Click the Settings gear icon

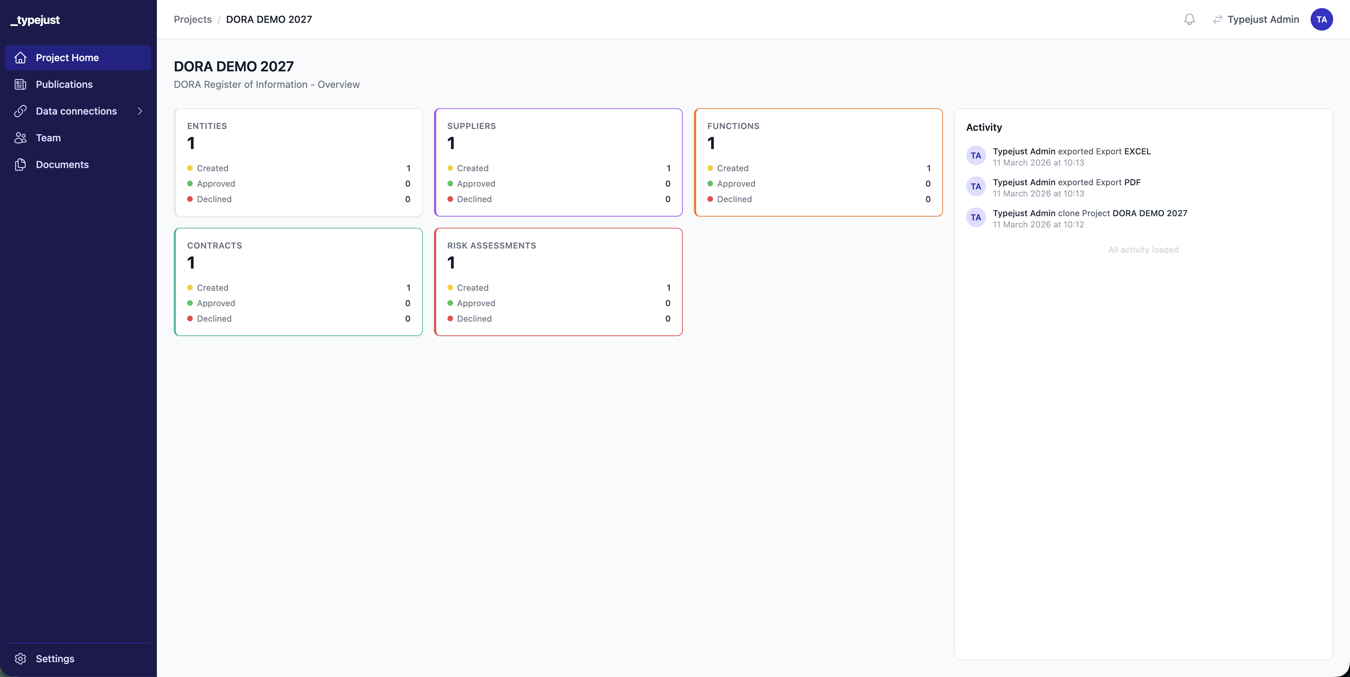click(x=20, y=659)
